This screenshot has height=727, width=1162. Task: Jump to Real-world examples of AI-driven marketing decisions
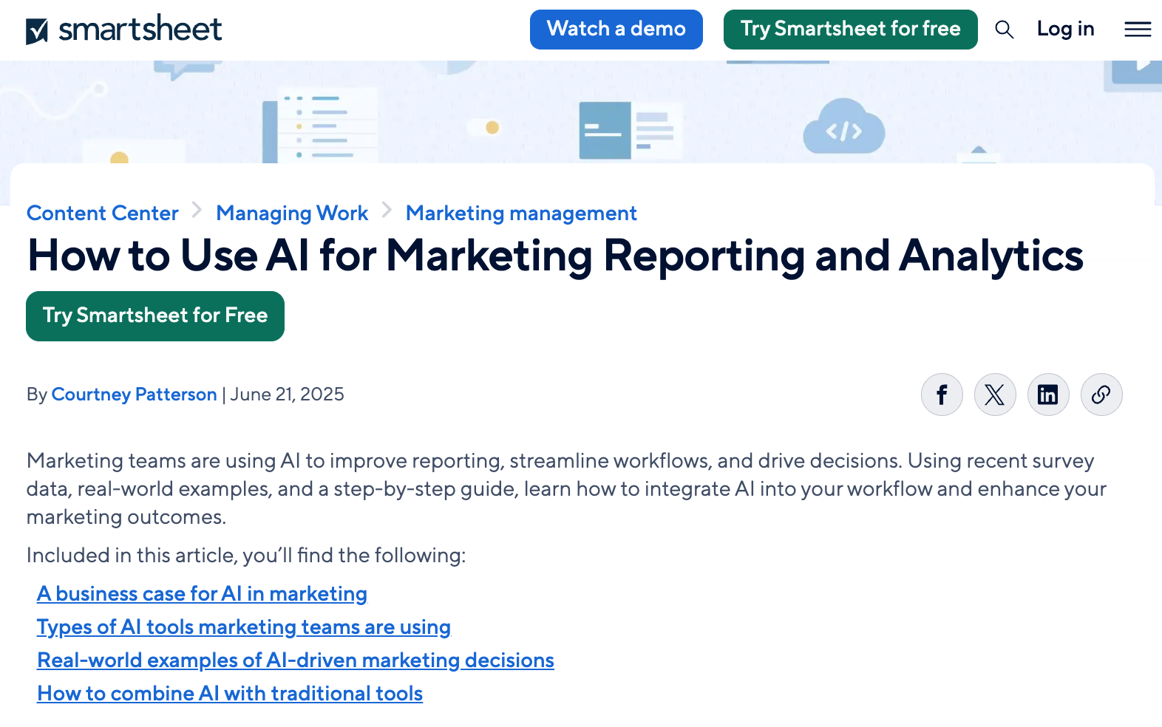pos(296,661)
